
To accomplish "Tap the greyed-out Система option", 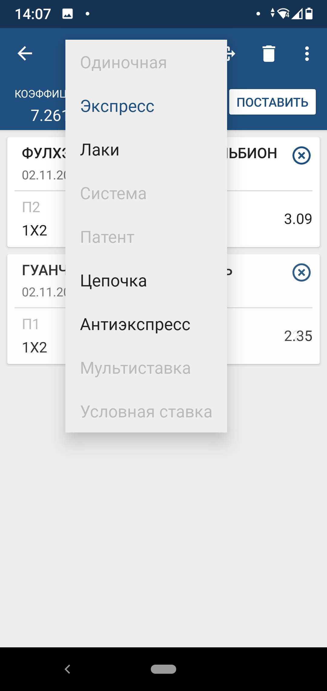I will pos(114,193).
